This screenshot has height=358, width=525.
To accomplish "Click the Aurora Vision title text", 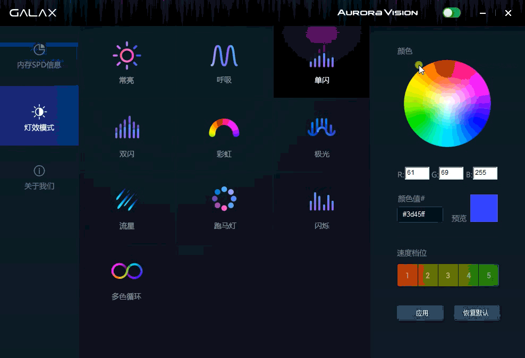I will coord(378,13).
